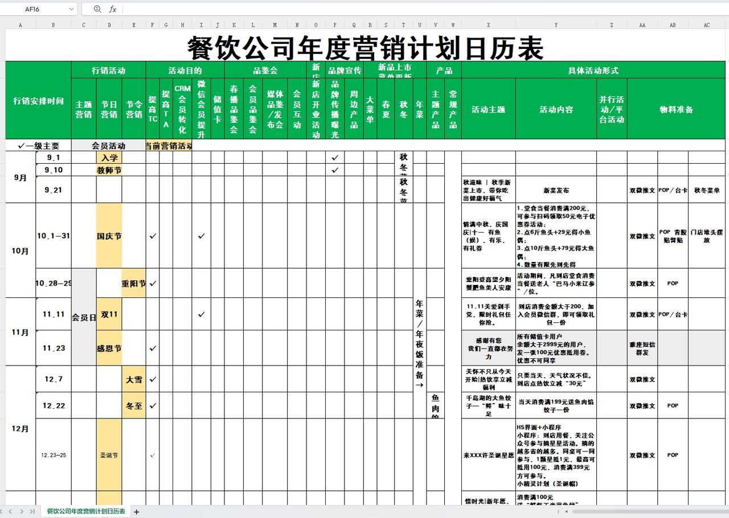Select column D header
The image size is (729, 518).
click(109, 24)
